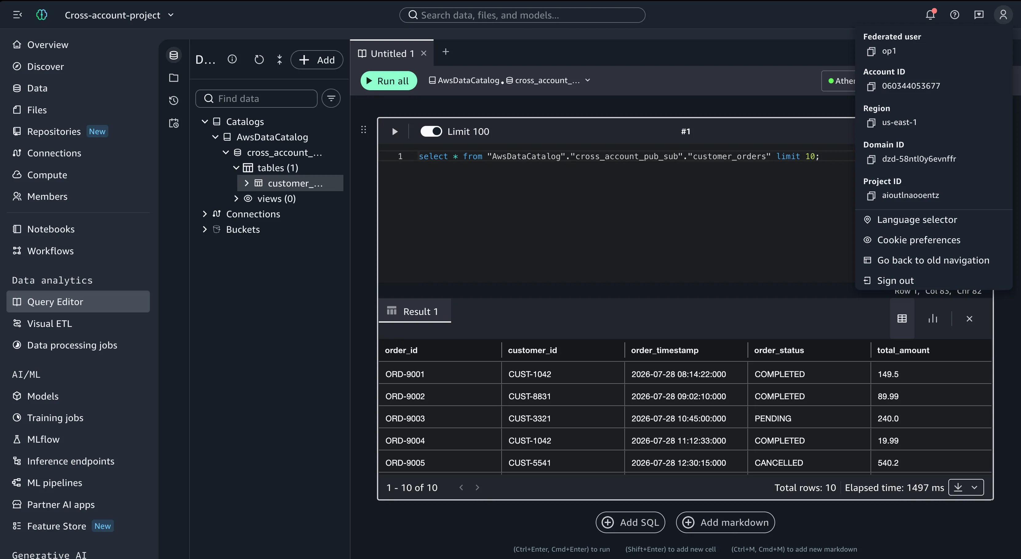Go to previous results page
Screen dimensions: 1021x559
coord(461,488)
